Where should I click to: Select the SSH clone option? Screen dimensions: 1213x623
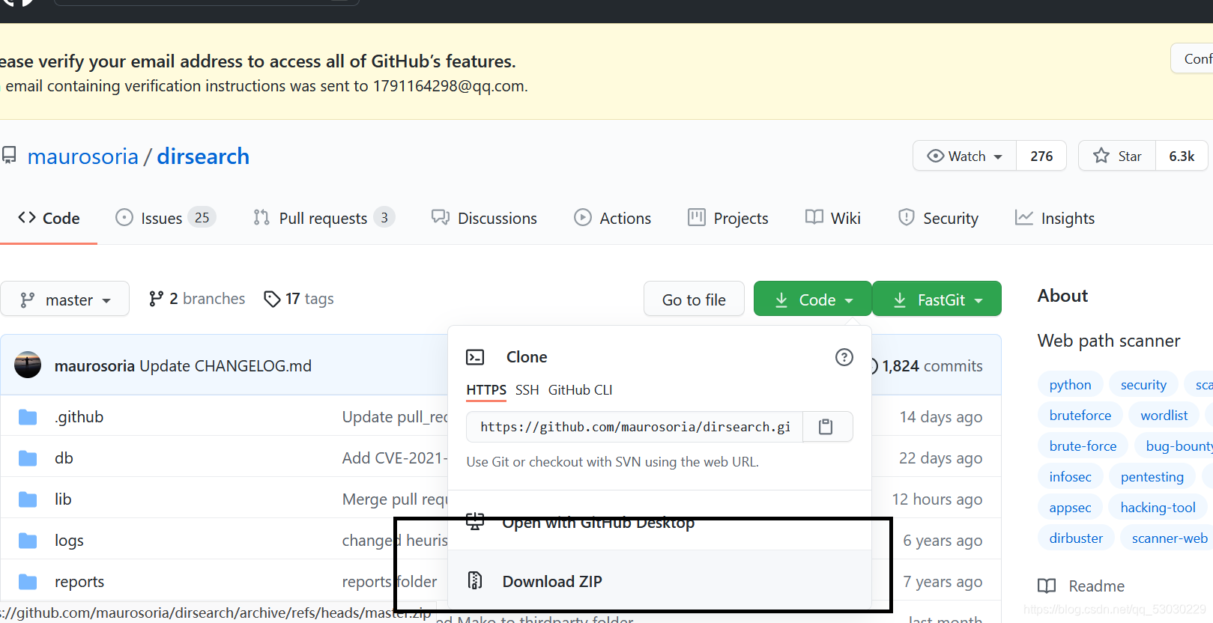point(527,389)
